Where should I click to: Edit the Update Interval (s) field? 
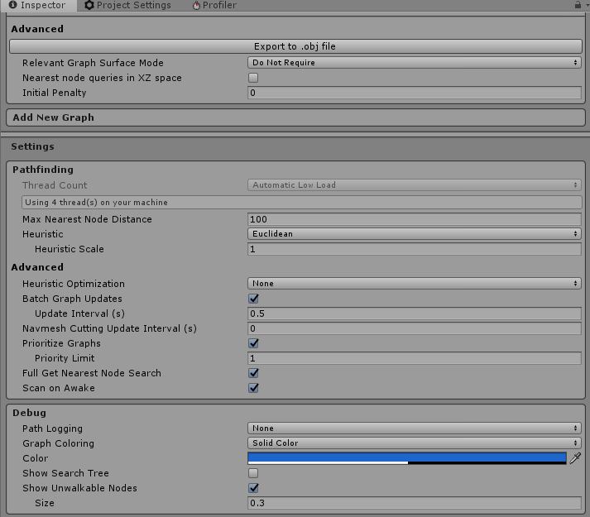[415, 314]
